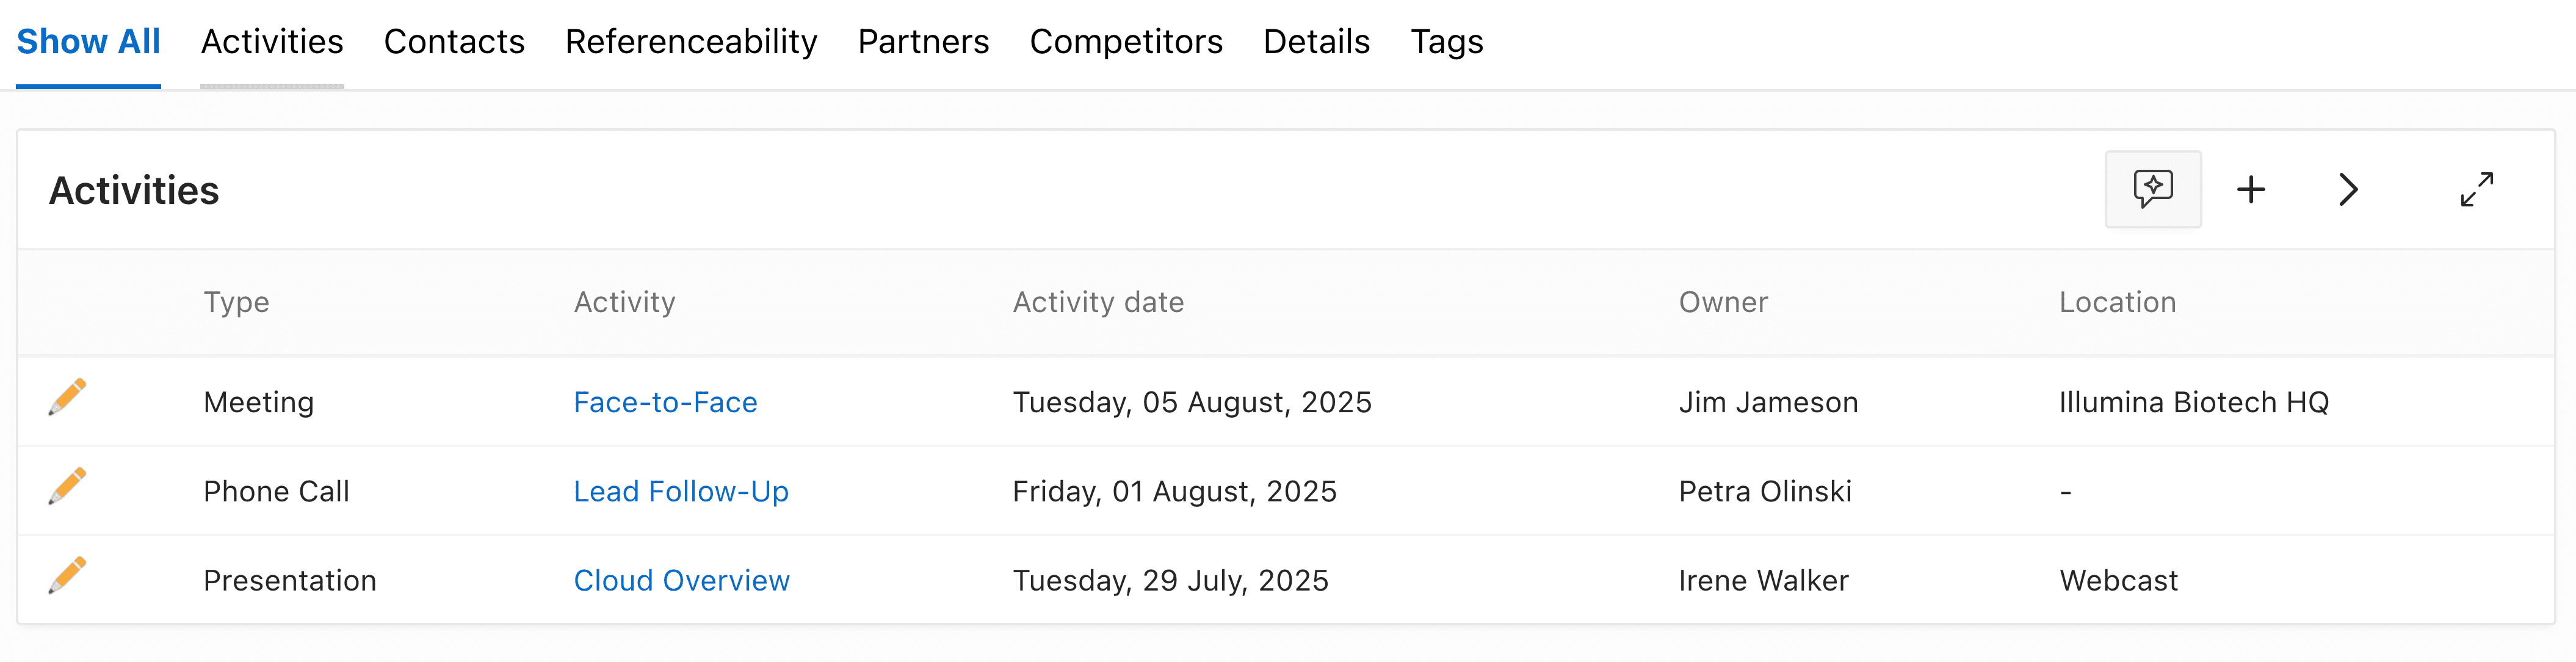This screenshot has height=662, width=2576.
Task: Open the Lead Follow-Up activity link
Action: point(681,491)
